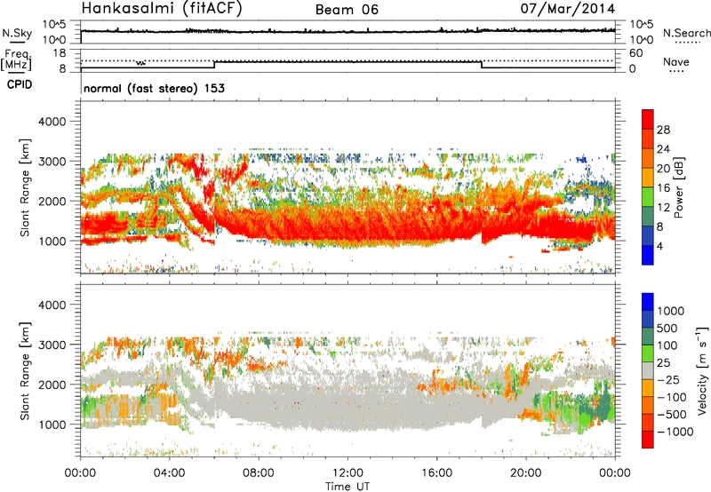Click the '16' power colorbar tick

[x=663, y=188]
